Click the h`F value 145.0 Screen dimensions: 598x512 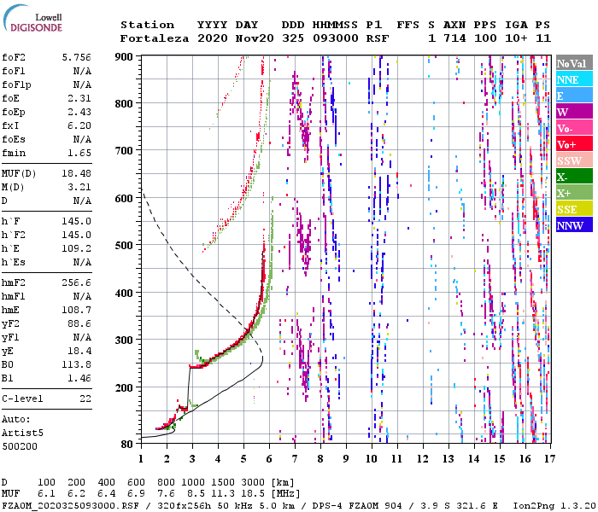click(78, 221)
